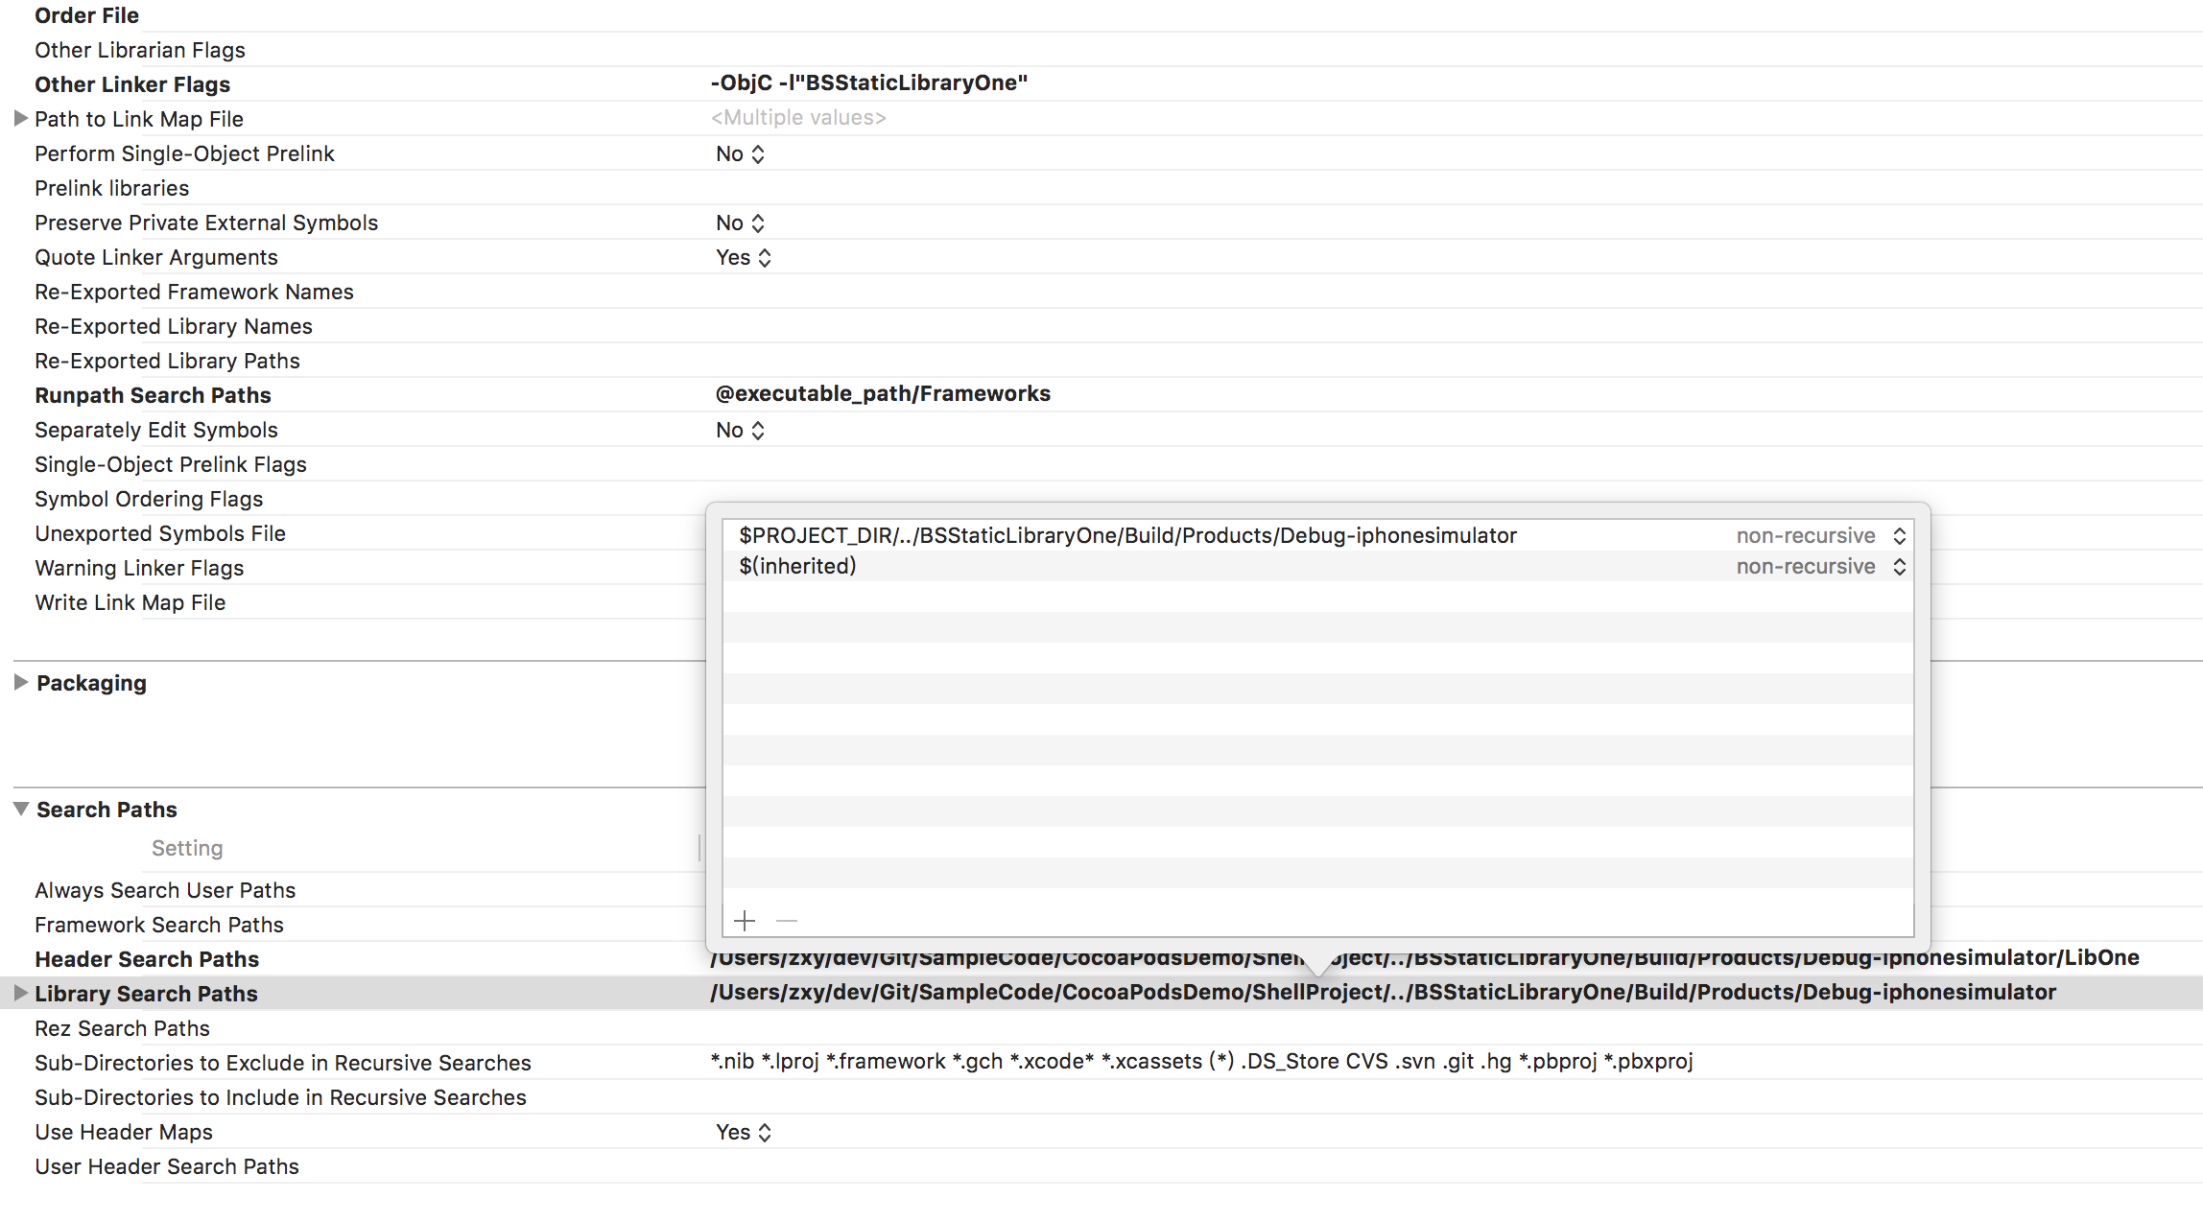Screen dimensions: 2203x1222
Task: Open recursion stepper for $PROJECT_DIR path
Action: 1899,535
